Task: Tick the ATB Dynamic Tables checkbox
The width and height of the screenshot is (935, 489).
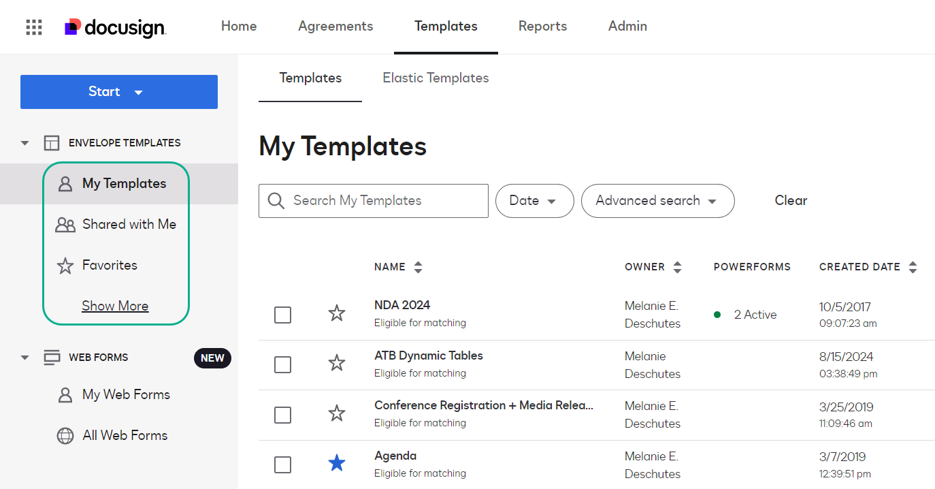Action: click(x=282, y=365)
